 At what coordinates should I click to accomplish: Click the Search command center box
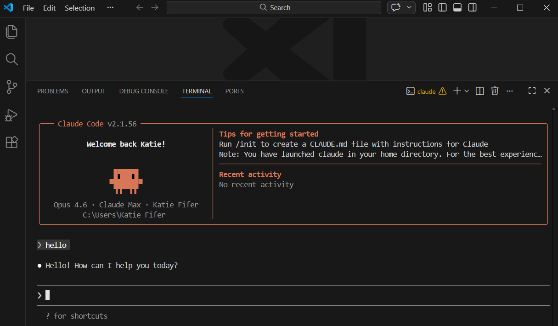274,8
